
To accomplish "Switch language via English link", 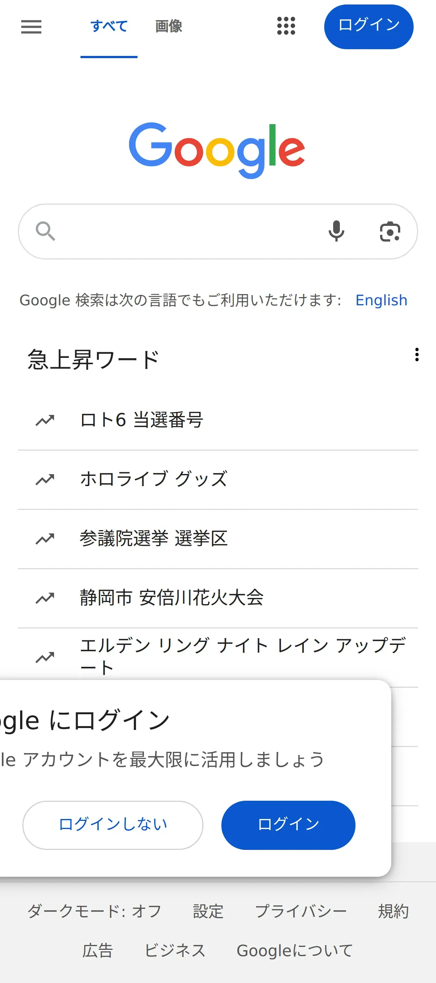I will coord(382,300).
